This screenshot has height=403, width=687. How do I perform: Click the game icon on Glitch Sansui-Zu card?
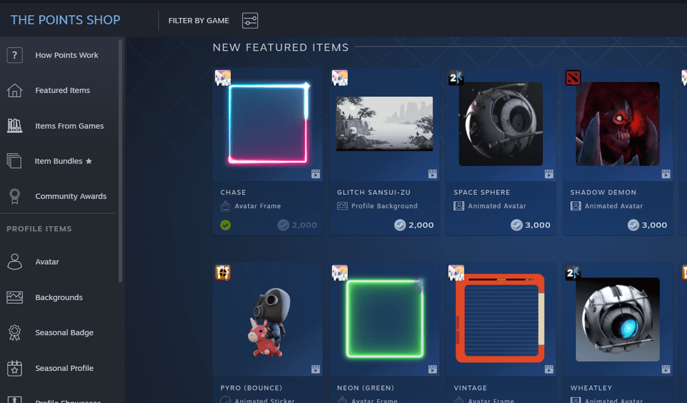(340, 78)
